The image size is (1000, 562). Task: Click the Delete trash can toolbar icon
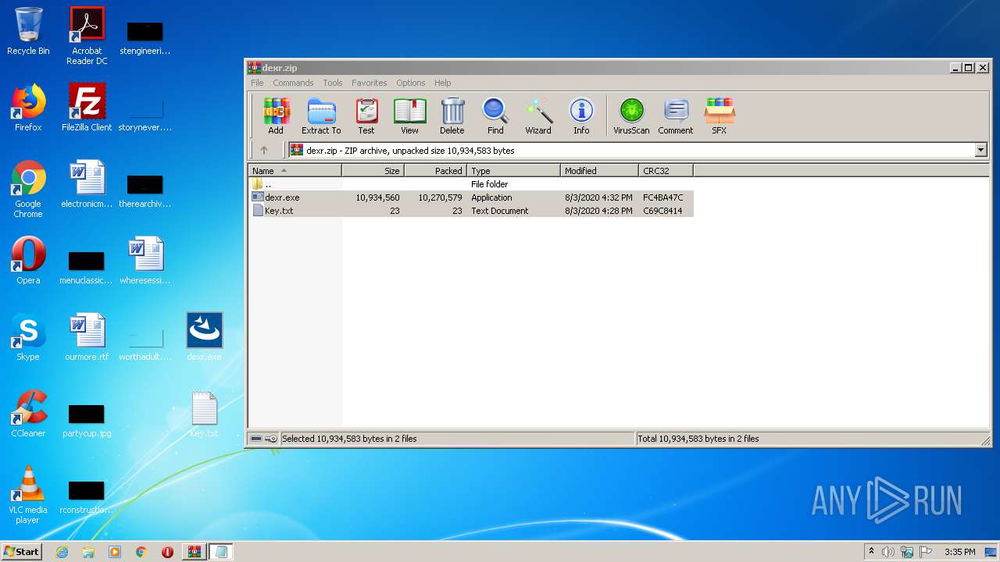click(452, 116)
